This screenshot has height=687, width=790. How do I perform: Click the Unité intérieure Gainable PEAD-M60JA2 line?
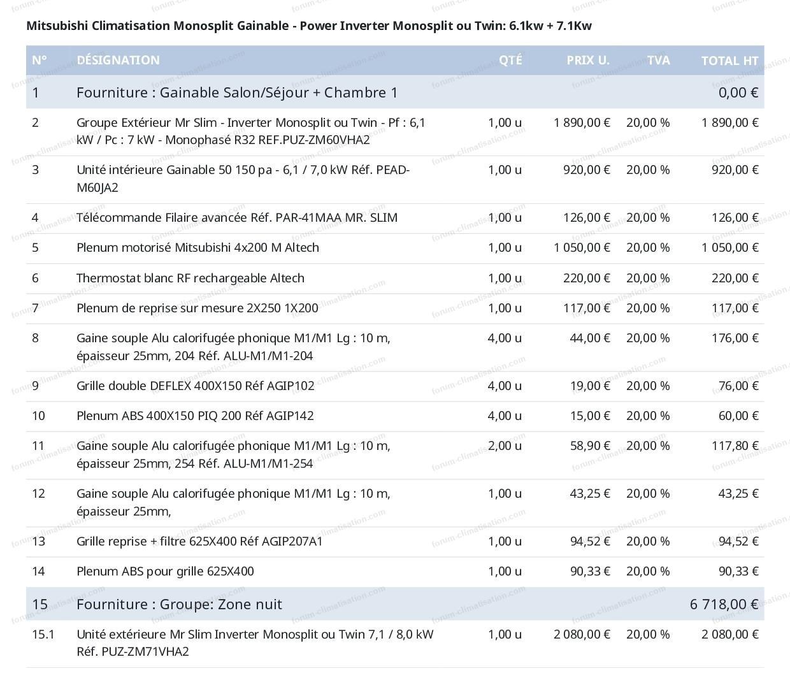tap(243, 178)
